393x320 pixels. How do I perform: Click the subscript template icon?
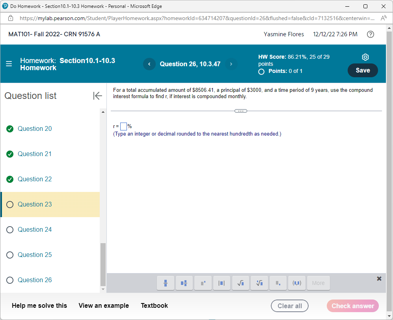(x=278, y=283)
